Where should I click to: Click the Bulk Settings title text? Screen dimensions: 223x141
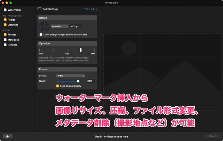[x=50, y=9]
